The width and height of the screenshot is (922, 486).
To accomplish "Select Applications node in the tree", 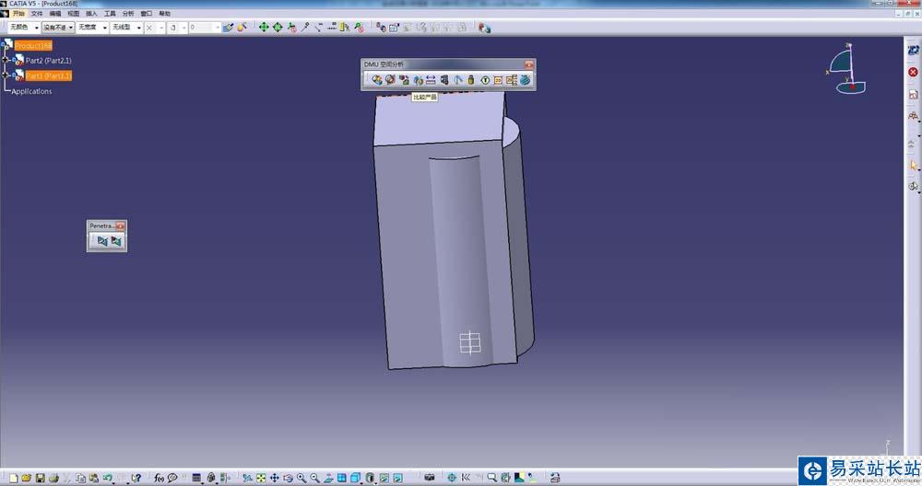I will pos(31,91).
